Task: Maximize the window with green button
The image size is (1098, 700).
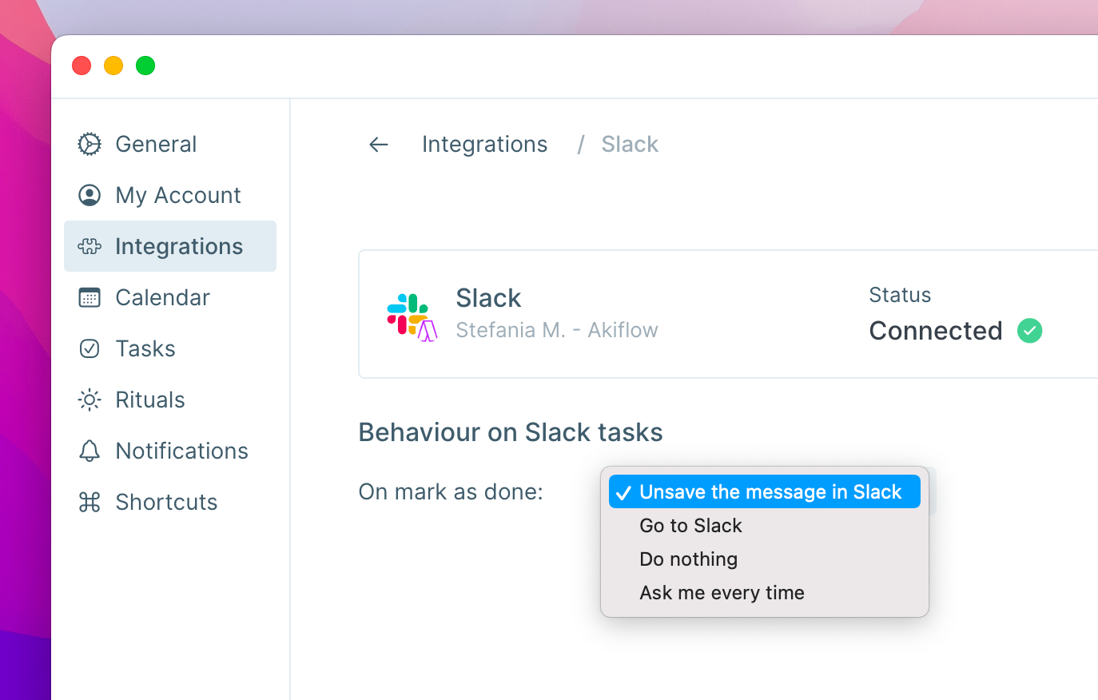Action: (145, 66)
